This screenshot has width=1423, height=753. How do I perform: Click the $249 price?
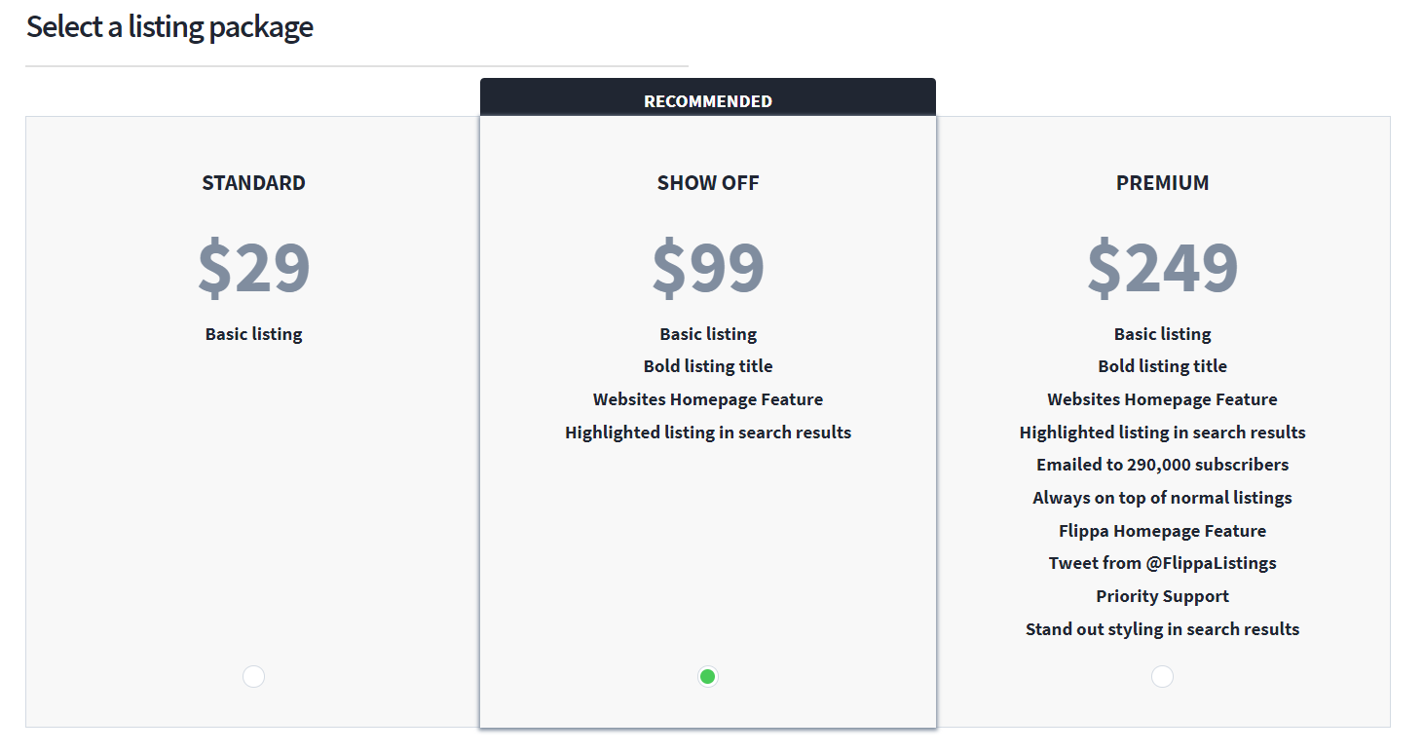1162,267
